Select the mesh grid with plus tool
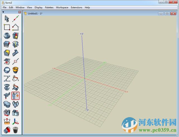179x137 pixels. [x=7, y=61]
